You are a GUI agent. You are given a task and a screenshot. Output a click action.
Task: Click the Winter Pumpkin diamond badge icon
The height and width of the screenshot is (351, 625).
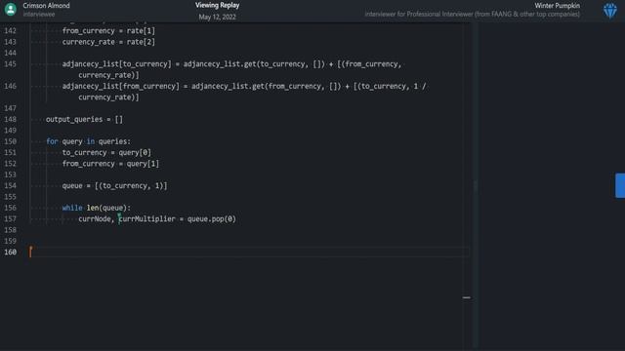click(609, 11)
